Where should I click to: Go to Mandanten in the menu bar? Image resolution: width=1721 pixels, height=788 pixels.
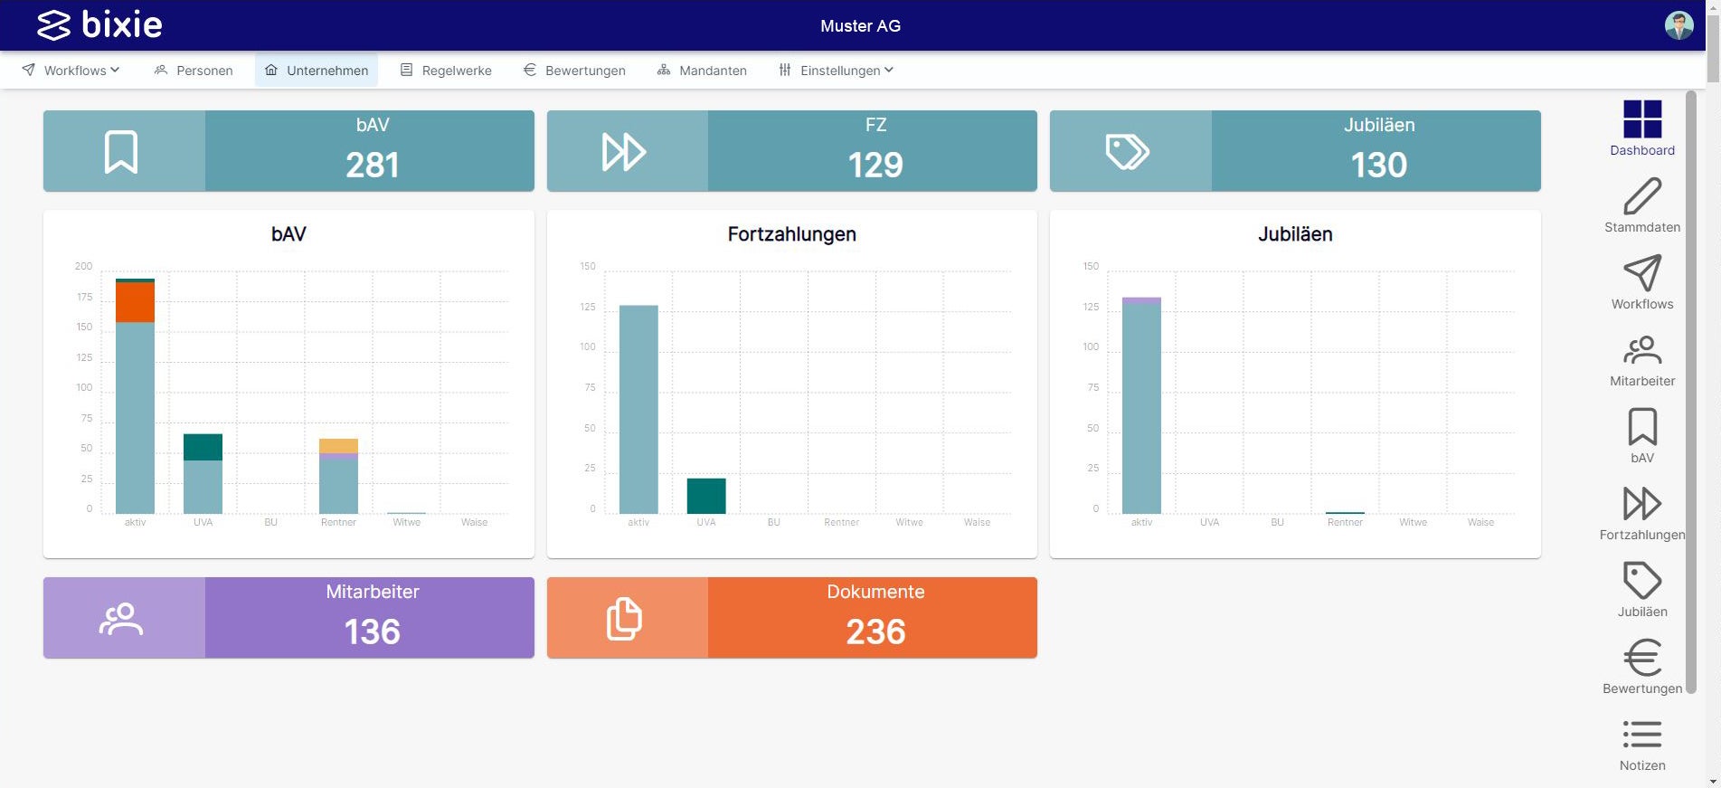[703, 71]
